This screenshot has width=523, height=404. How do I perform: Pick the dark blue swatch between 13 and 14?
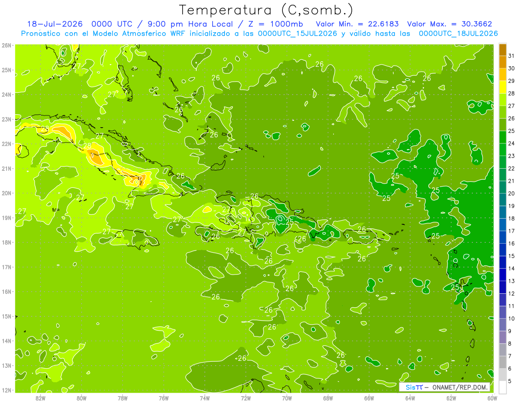click(503, 275)
